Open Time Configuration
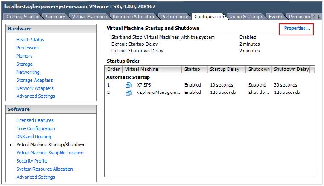This screenshot has height=186, width=324. (x=35, y=128)
